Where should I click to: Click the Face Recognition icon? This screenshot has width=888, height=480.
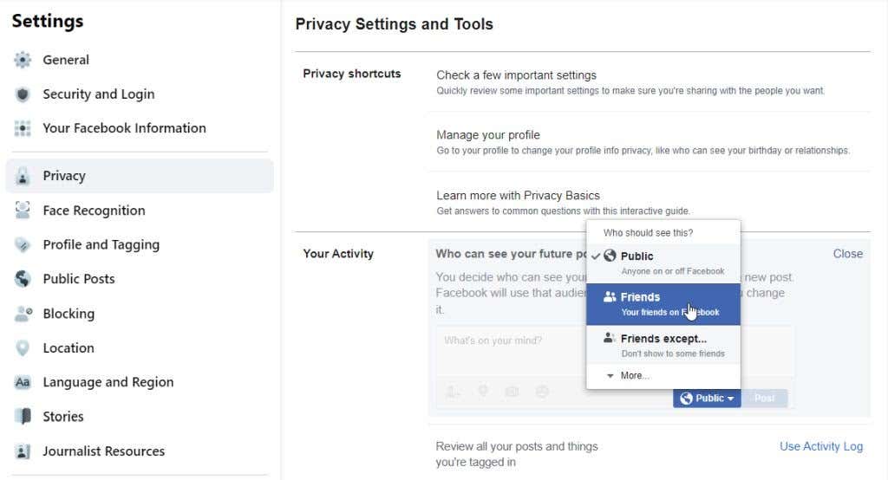pyautogui.click(x=23, y=210)
